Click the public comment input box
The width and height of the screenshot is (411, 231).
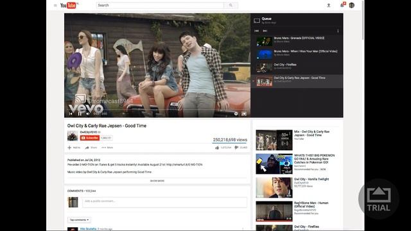click(164, 203)
